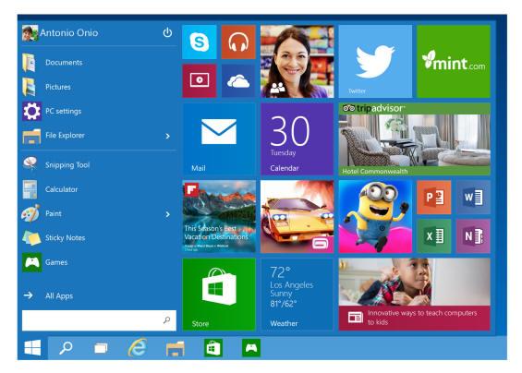The image size is (522, 373).
Task: Open Sticky Notes
Action: point(99,238)
